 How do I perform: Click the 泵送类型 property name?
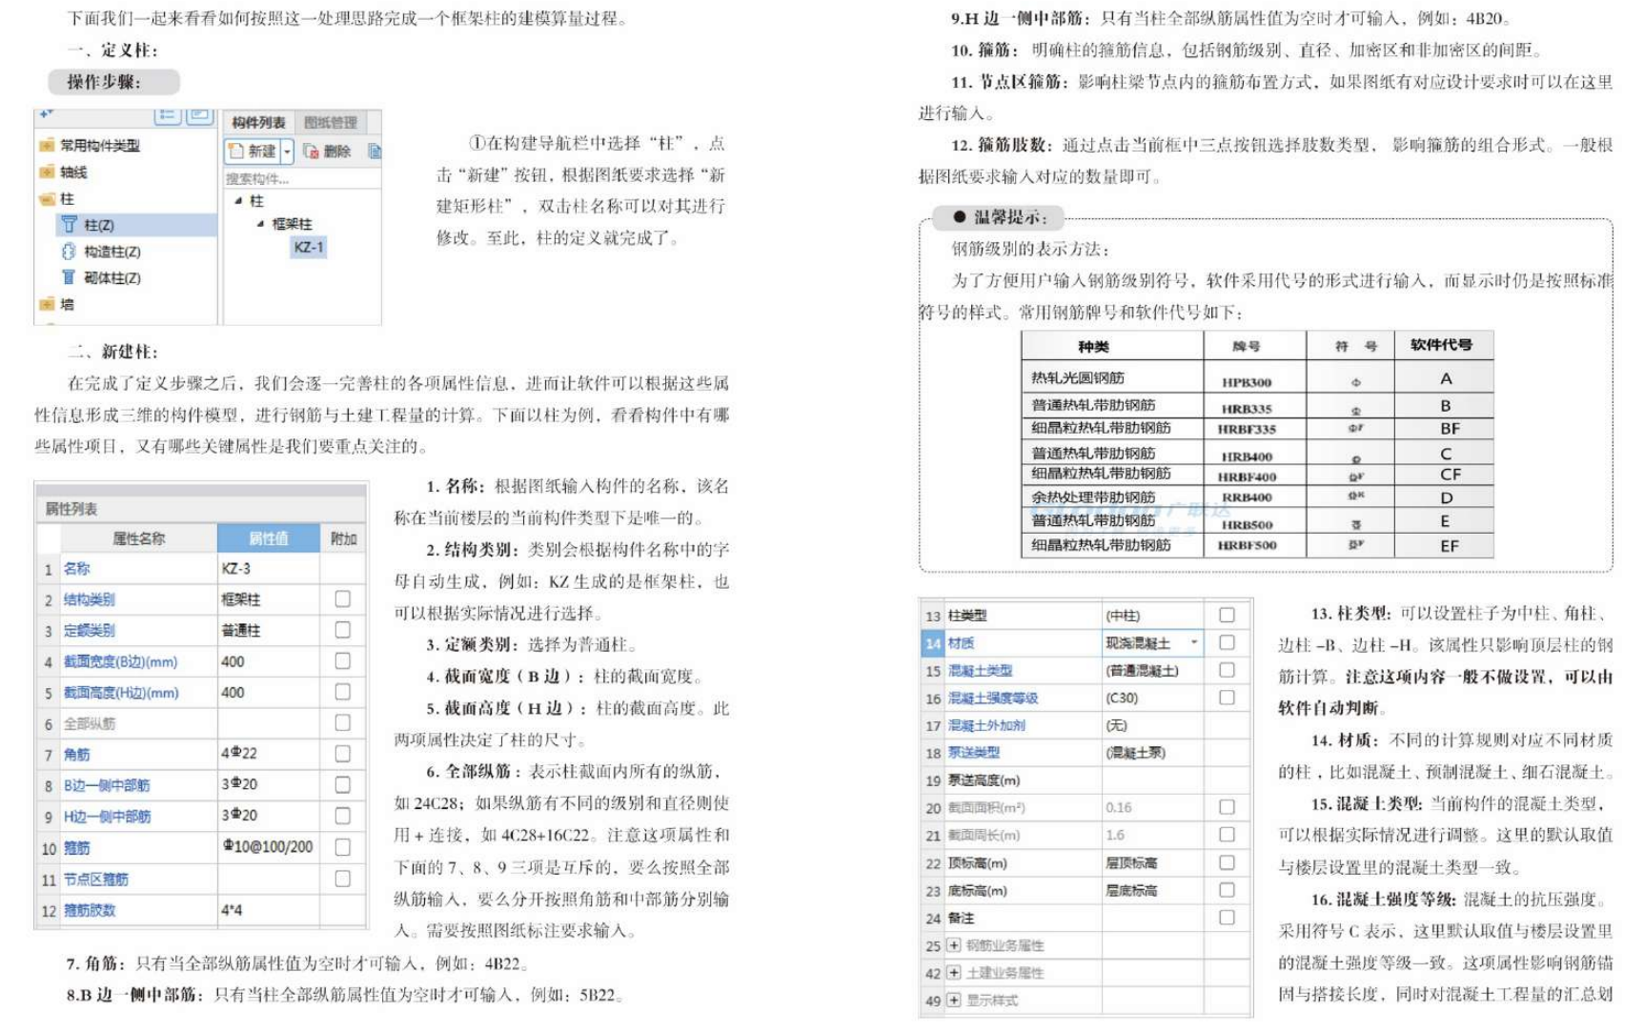[973, 753]
